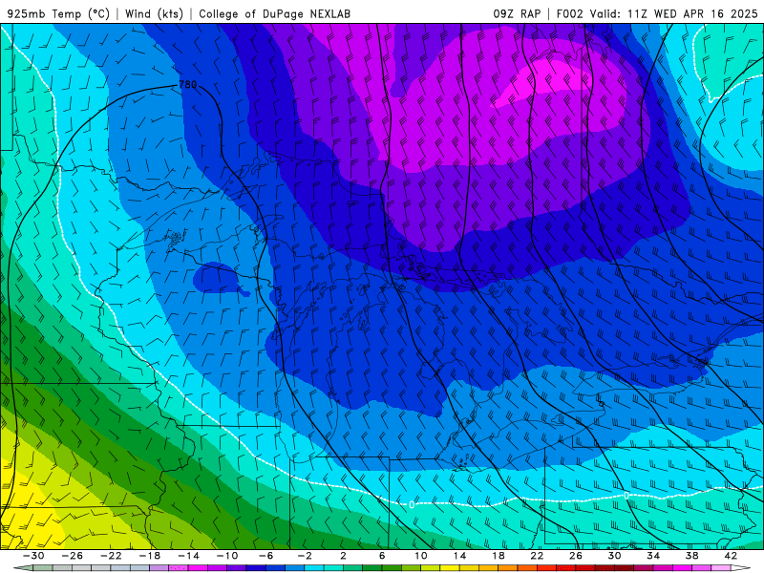Click the "780" height contour label

tap(187, 84)
